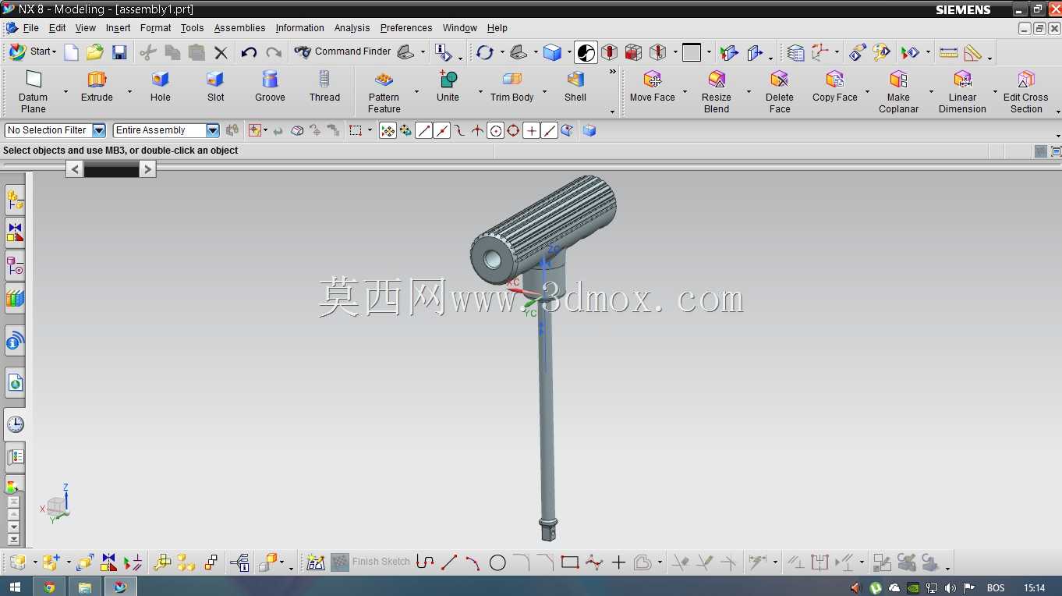The image size is (1062, 596).
Task: Pick the Groove feature tool
Action: click(270, 86)
